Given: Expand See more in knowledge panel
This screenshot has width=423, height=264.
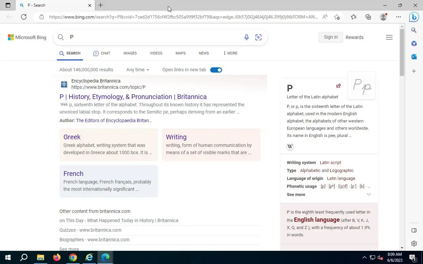Looking at the screenshot, I should click(x=296, y=195).
